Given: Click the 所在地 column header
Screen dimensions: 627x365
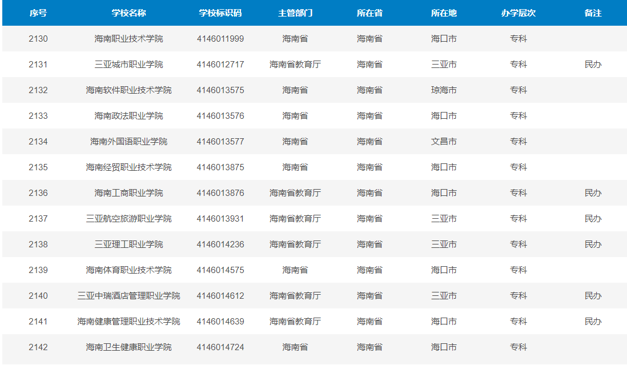Looking at the screenshot, I should click(x=444, y=13).
